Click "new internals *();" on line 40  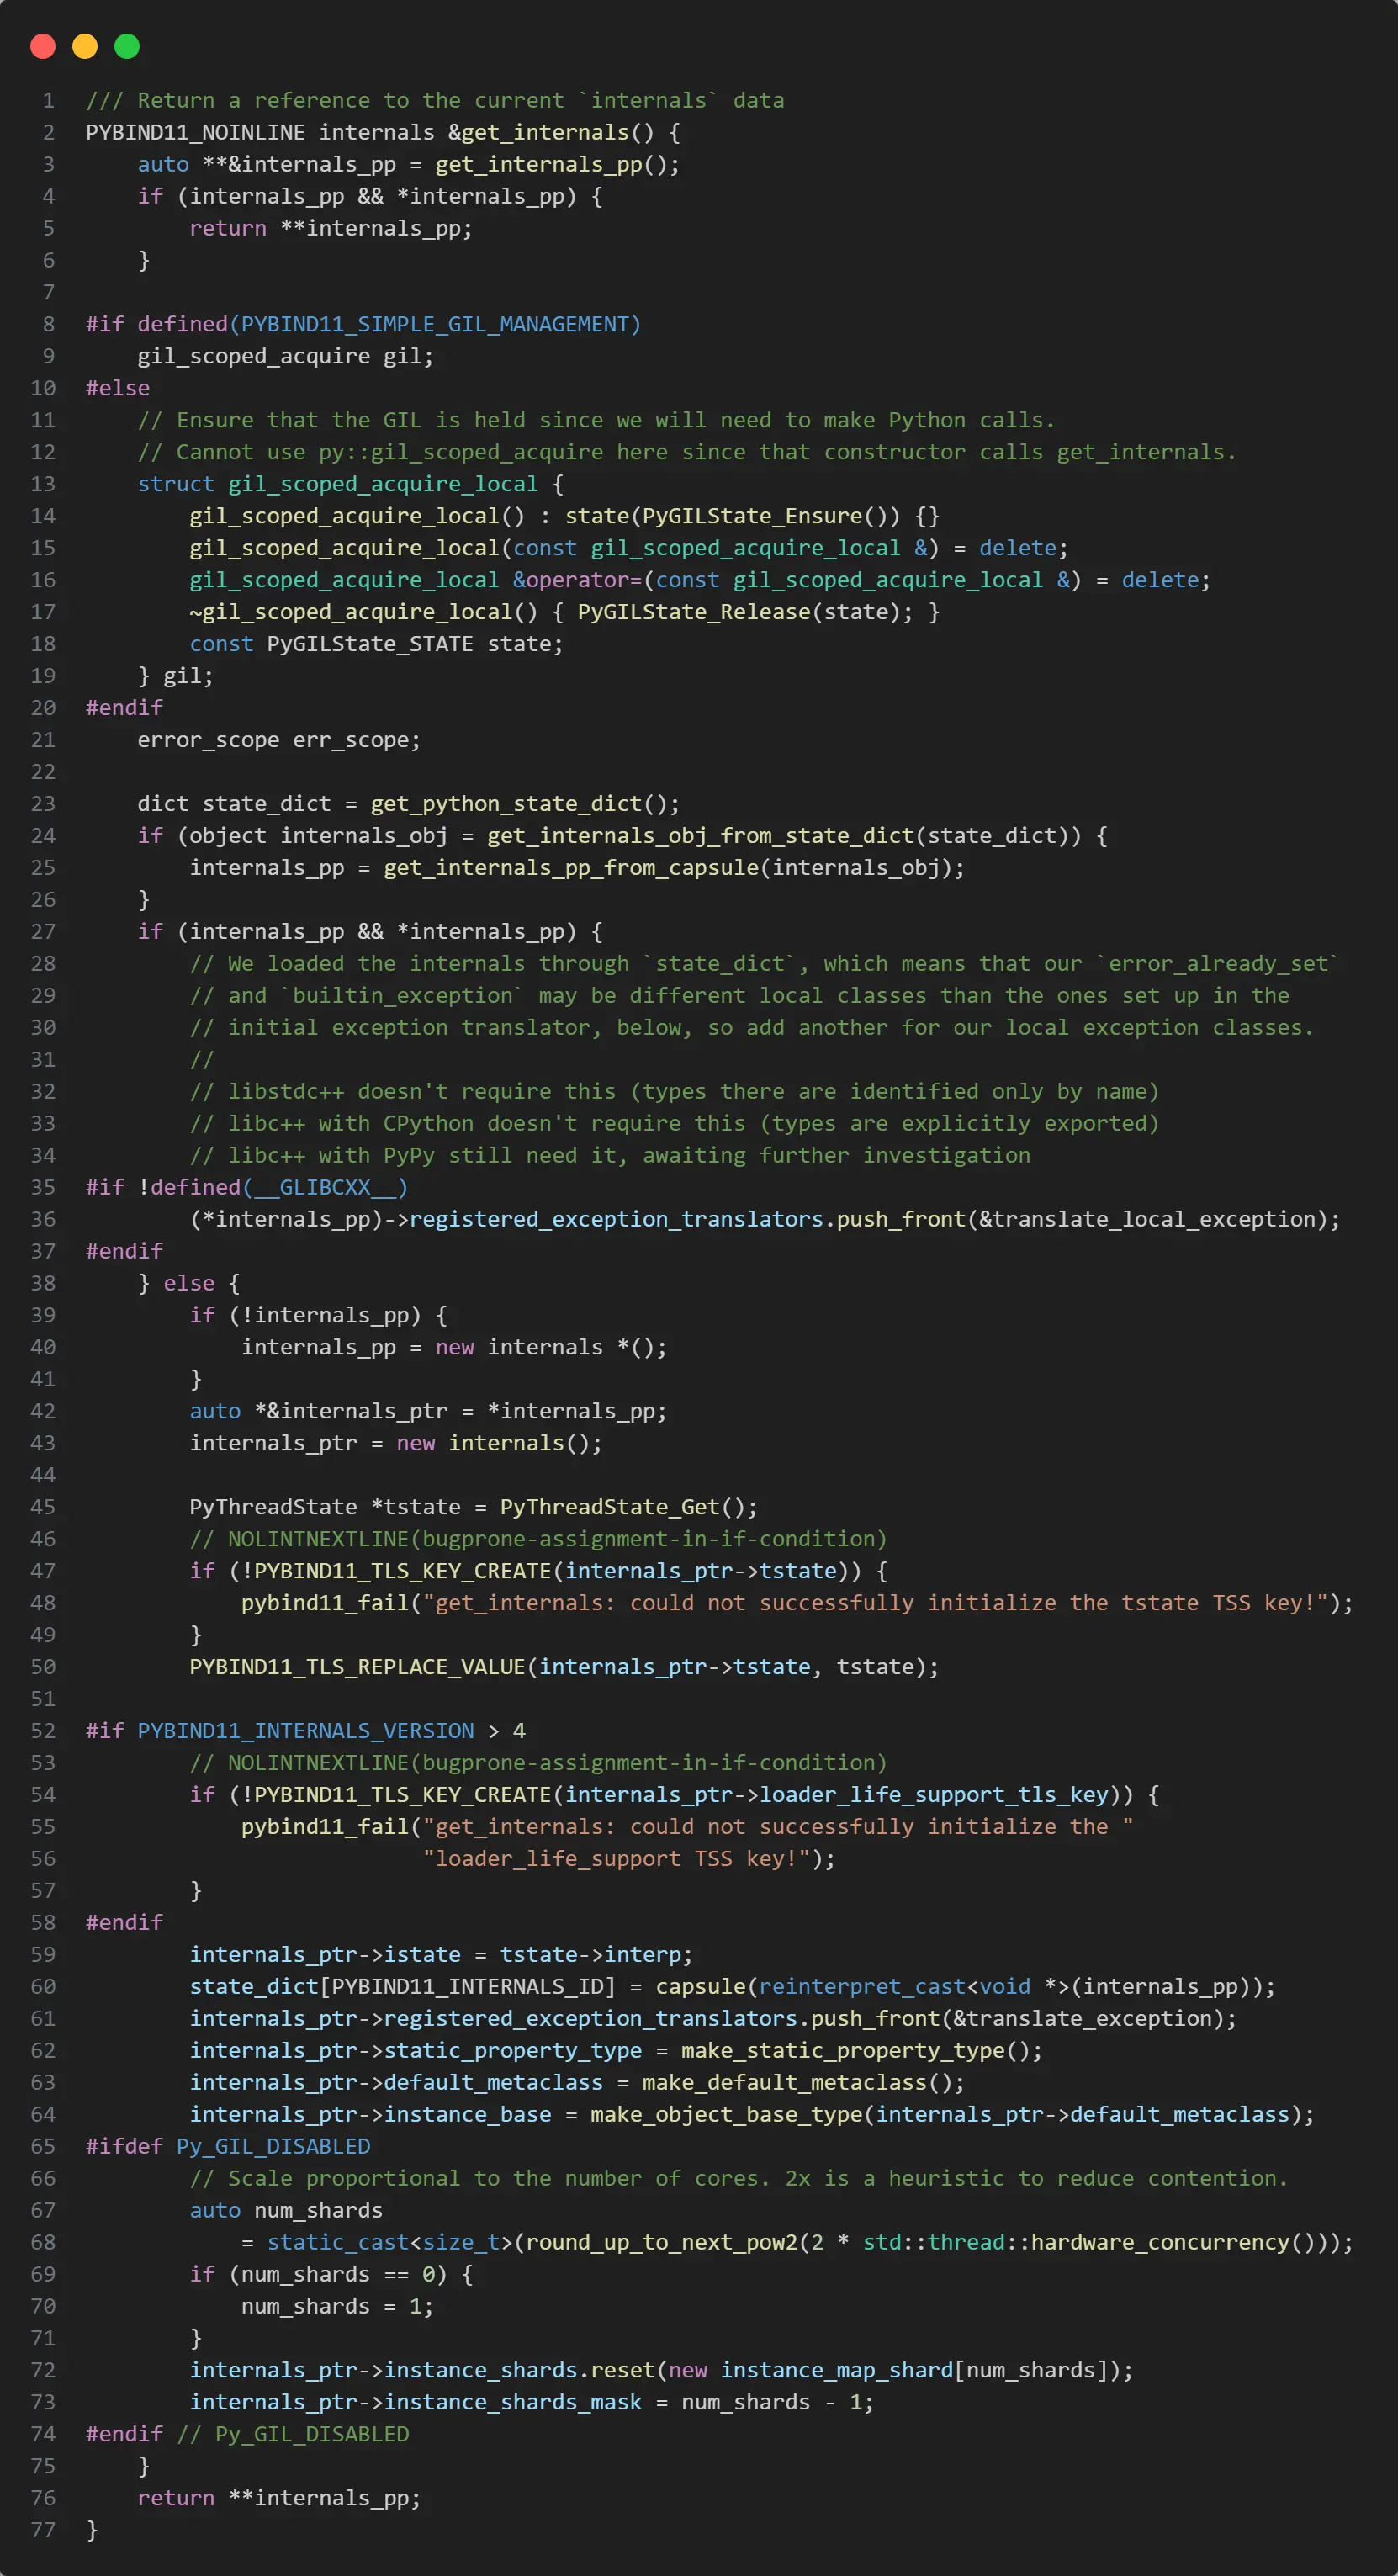[x=551, y=1349]
